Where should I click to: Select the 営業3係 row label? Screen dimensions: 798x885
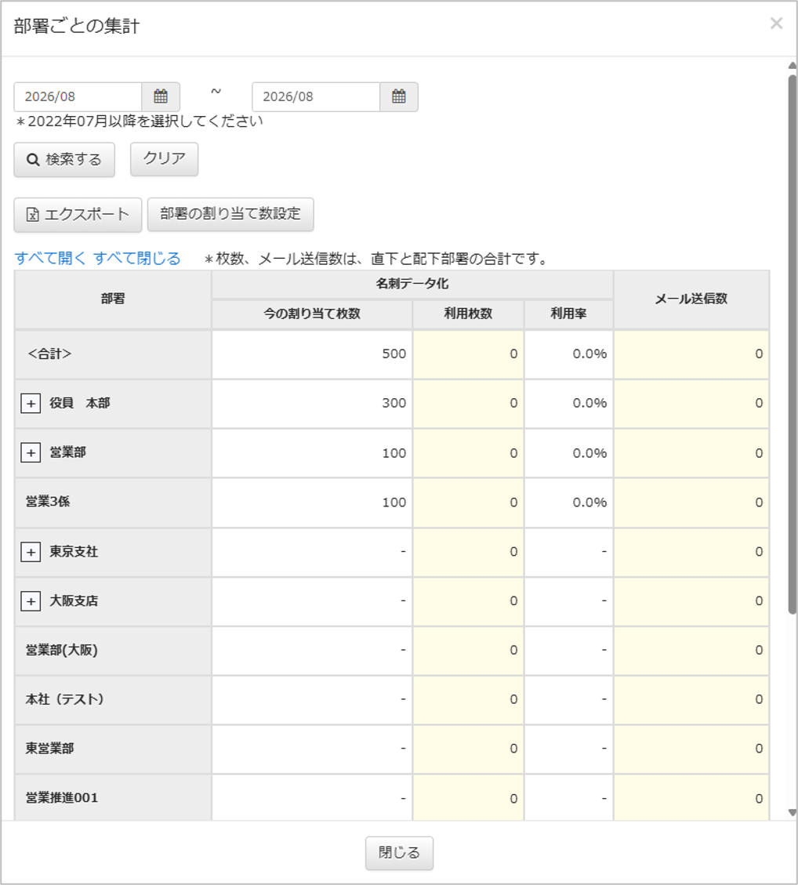tap(48, 502)
